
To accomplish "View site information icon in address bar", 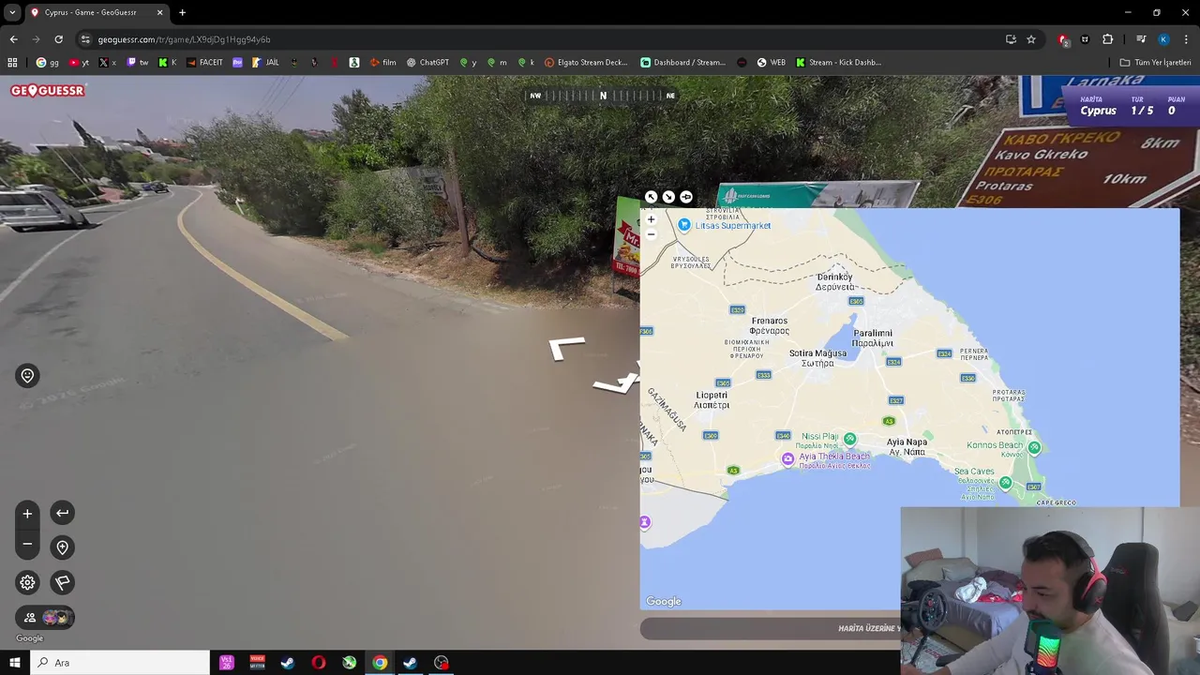I will 85,39.
